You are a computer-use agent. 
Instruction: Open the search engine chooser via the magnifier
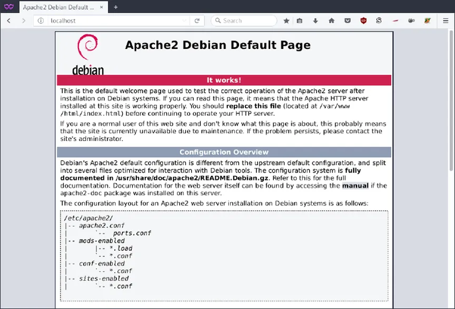217,21
